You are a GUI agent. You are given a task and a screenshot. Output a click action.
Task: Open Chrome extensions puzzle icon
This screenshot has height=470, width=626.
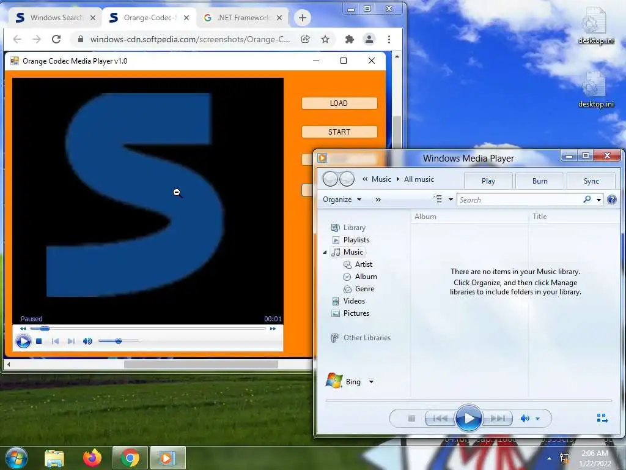tap(349, 39)
